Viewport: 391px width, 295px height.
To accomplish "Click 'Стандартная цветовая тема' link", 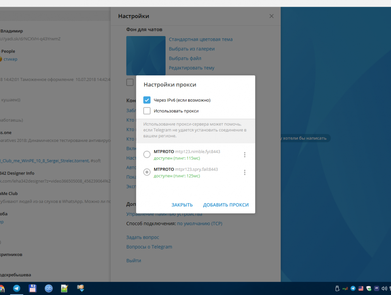I will tap(201, 39).
